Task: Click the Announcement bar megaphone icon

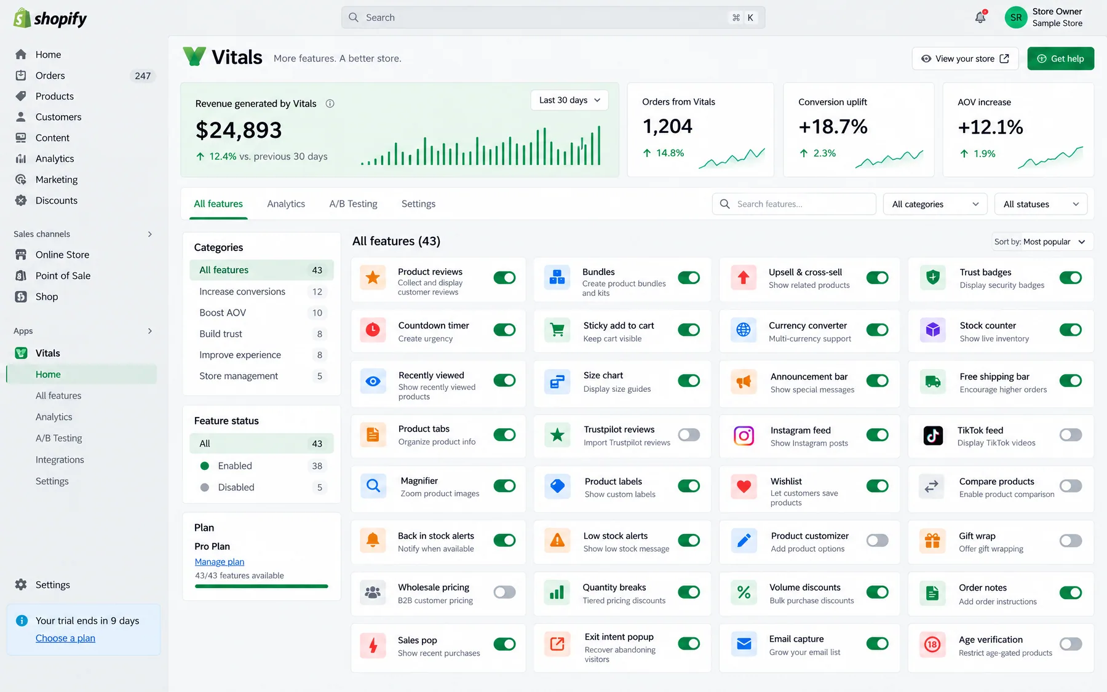Action: tap(744, 381)
